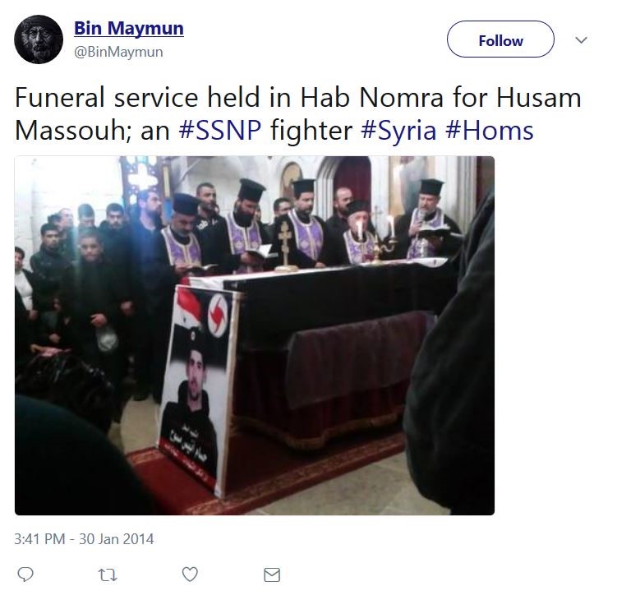Click the reply speech bubble icon
The image size is (617, 600).
click(25, 575)
